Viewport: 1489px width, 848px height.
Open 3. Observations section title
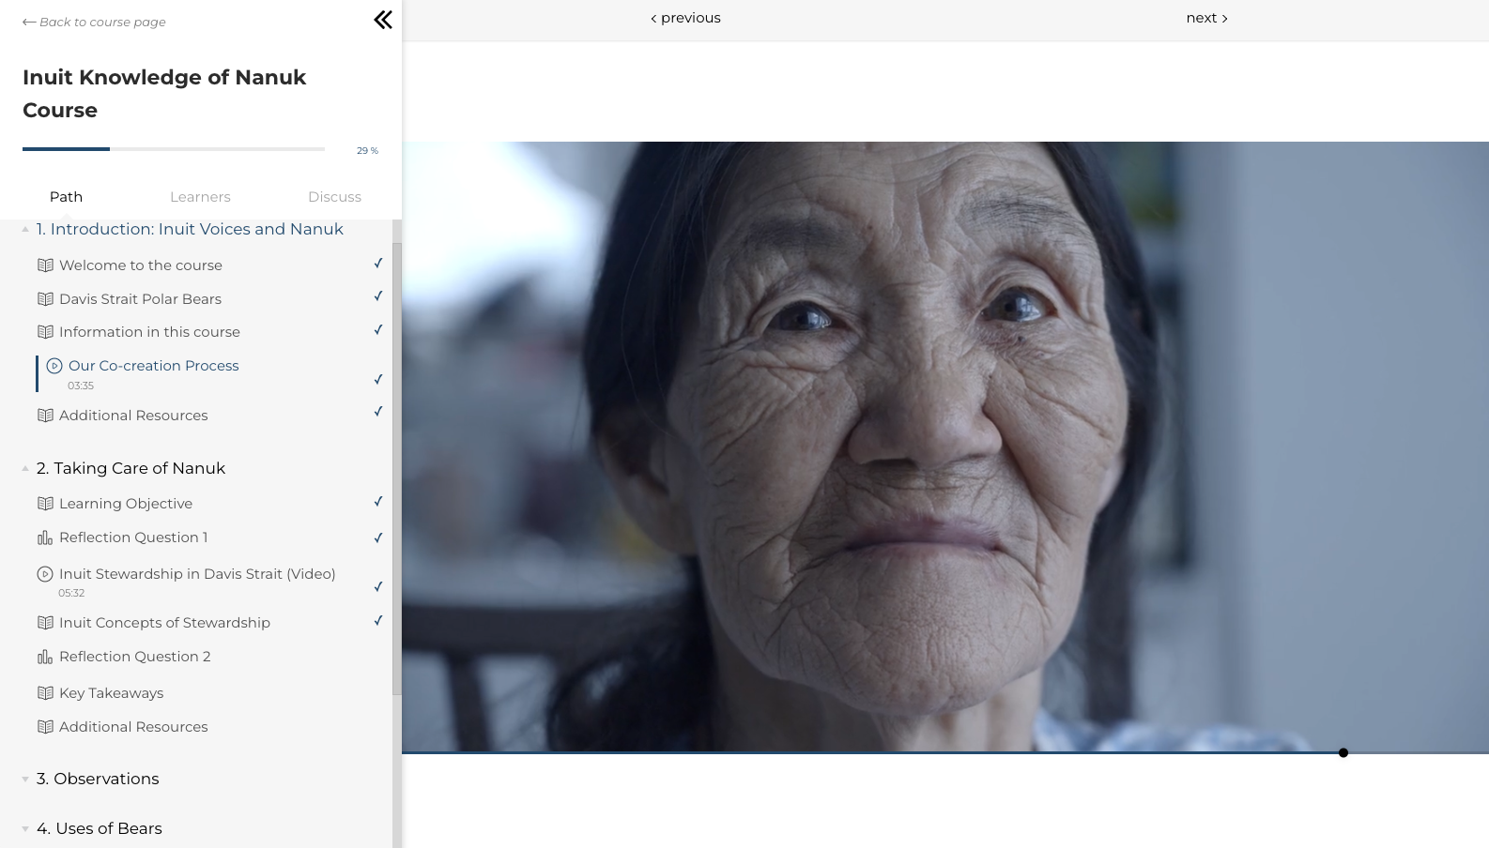[x=98, y=779]
